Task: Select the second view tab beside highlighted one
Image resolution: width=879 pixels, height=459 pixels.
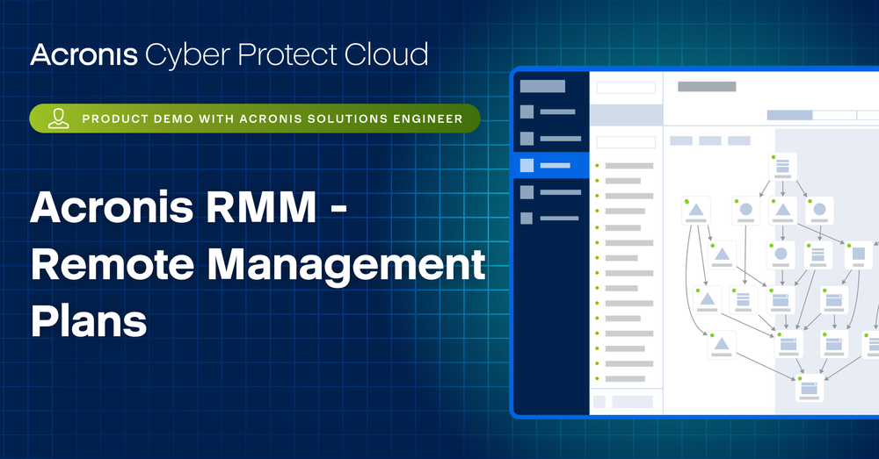Action: coord(834,115)
